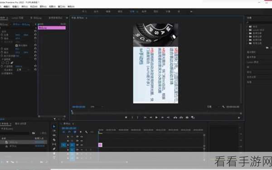Switch to the Lumetri scopes tab
This screenshot has width=272, height=170.
17,18
